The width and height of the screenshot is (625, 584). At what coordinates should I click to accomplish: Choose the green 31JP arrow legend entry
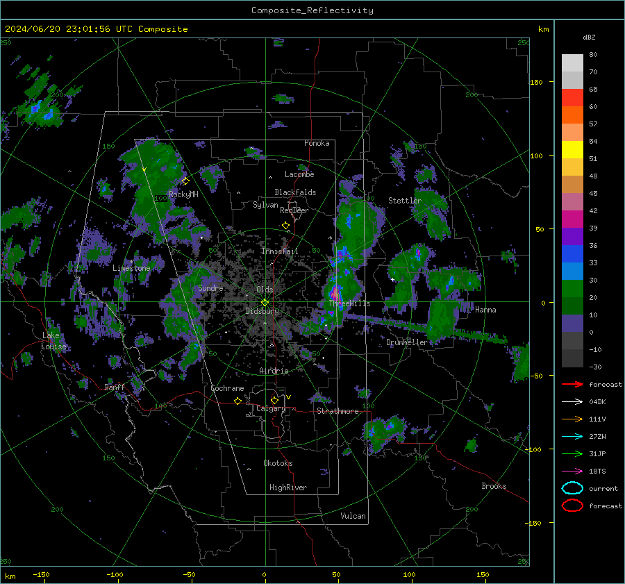572,453
